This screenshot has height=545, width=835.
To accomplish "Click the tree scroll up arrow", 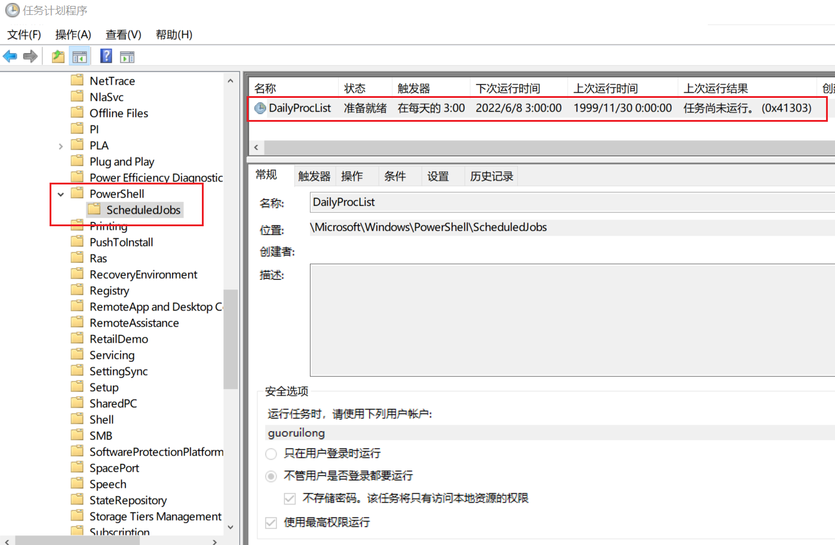I will (231, 80).
